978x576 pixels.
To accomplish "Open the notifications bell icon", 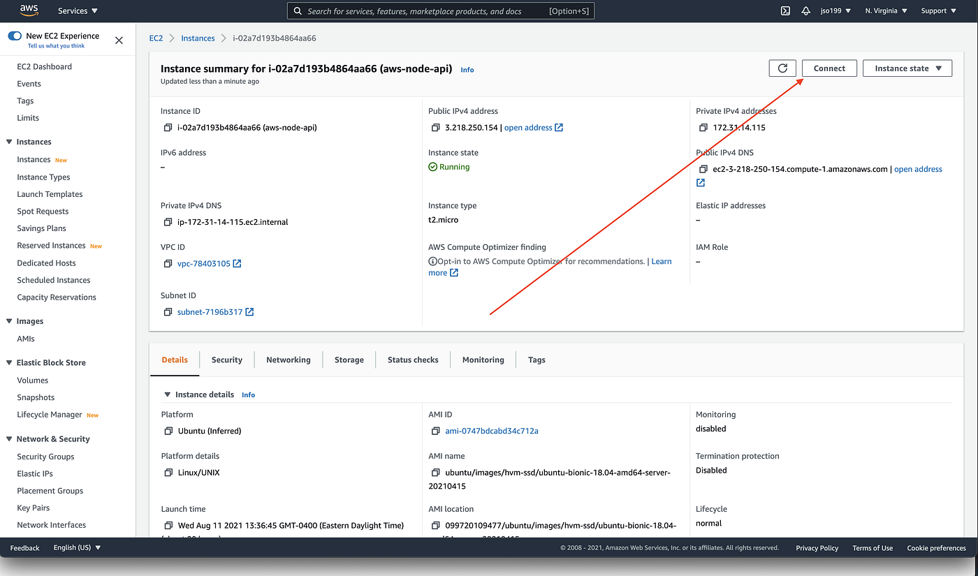I will pyautogui.click(x=806, y=10).
